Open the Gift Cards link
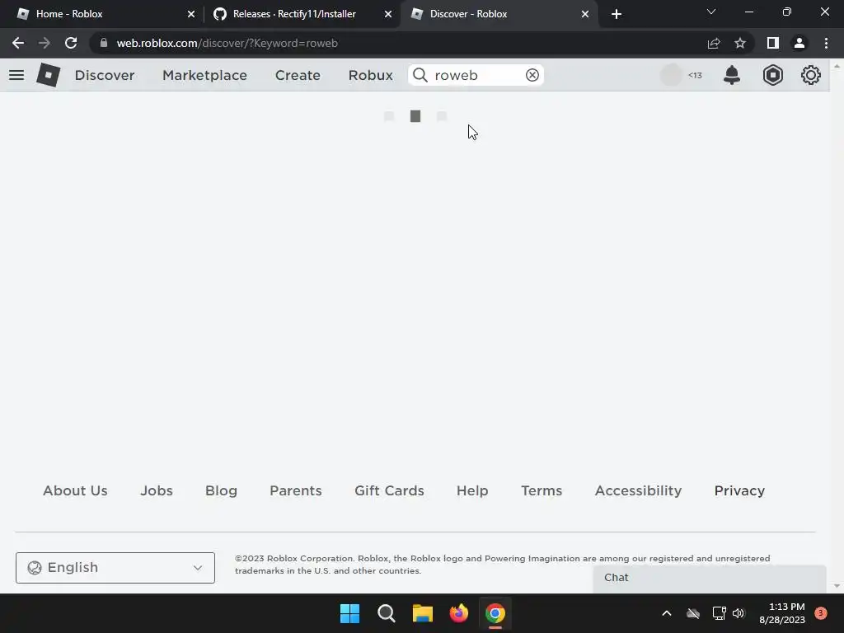This screenshot has width=844, height=633. [x=389, y=490]
